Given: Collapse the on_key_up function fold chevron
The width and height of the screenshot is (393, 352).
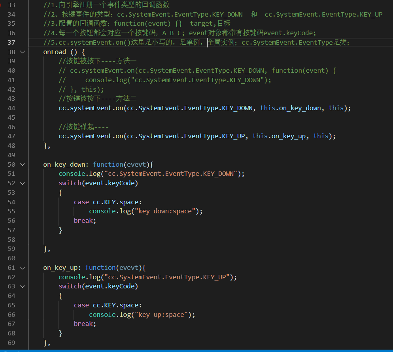Looking at the screenshot, I should (23, 267).
